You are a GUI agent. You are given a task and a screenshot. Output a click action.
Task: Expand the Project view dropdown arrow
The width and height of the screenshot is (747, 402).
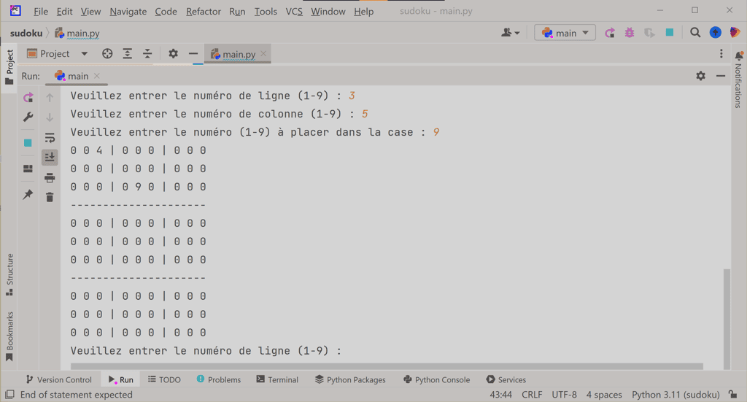click(x=84, y=54)
